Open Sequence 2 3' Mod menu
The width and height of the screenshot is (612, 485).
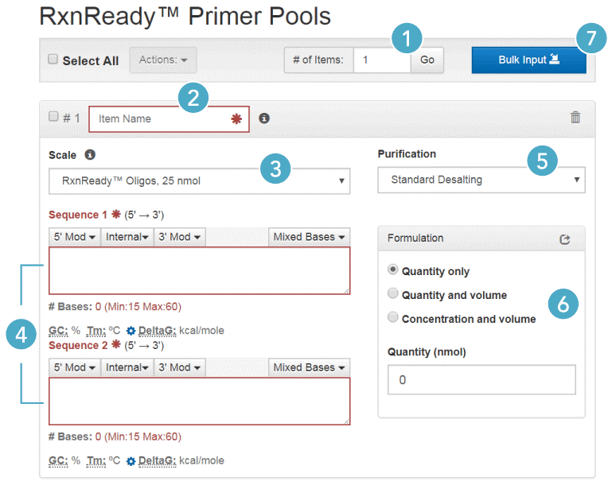point(180,367)
